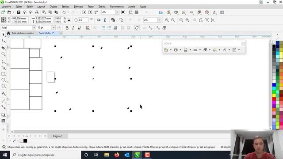Switch to Sem título-1 document tab

coord(46,33)
